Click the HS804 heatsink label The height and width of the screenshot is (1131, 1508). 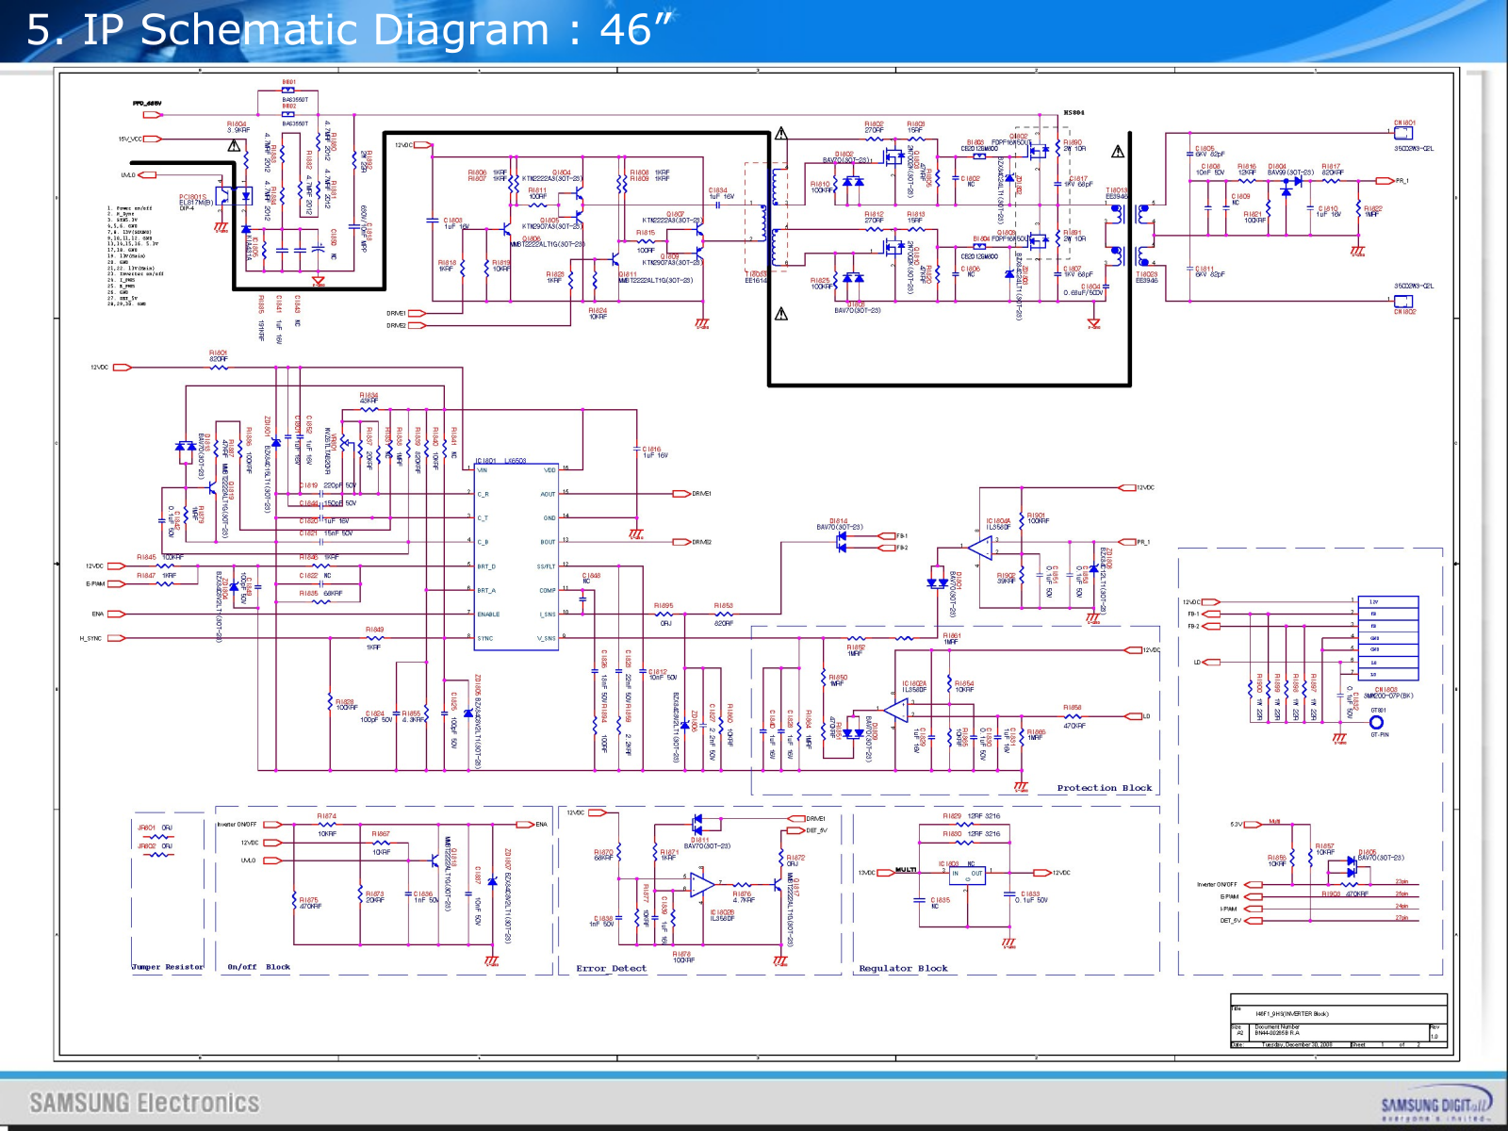[x=1074, y=113]
